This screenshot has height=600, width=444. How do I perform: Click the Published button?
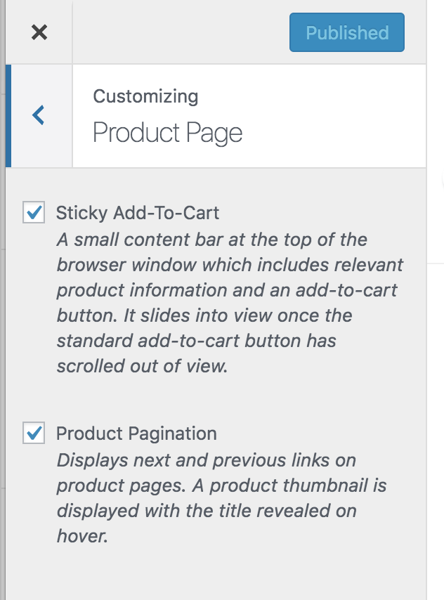346,32
